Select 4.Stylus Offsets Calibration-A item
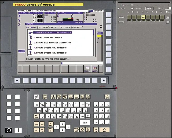The image size is (172, 138). tap(50, 48)
